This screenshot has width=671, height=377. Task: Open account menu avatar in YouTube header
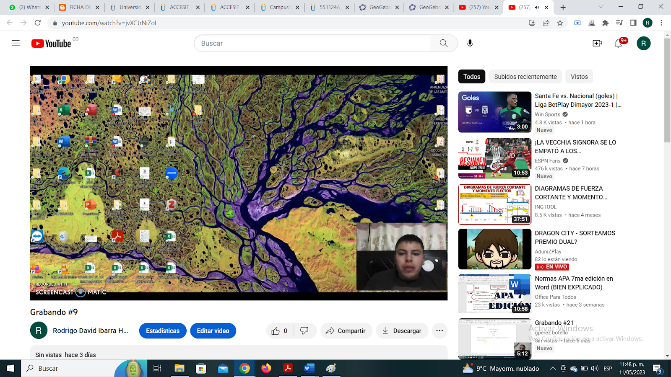point(644,43)
